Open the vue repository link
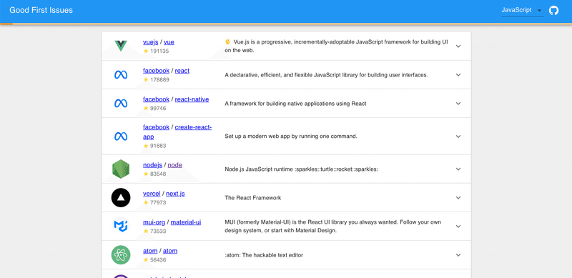This screenshot has height=278, width=572. pos(169,42)
